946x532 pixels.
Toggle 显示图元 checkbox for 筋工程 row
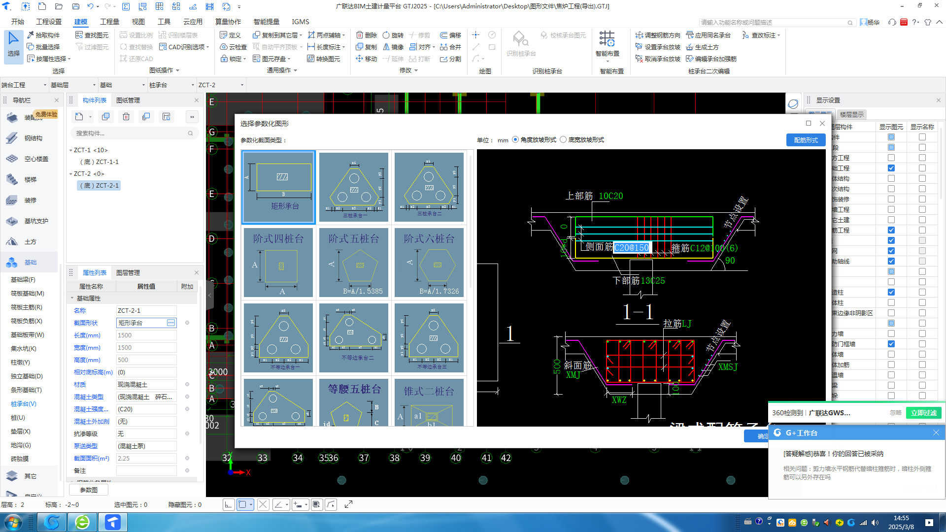click(891, 230)
